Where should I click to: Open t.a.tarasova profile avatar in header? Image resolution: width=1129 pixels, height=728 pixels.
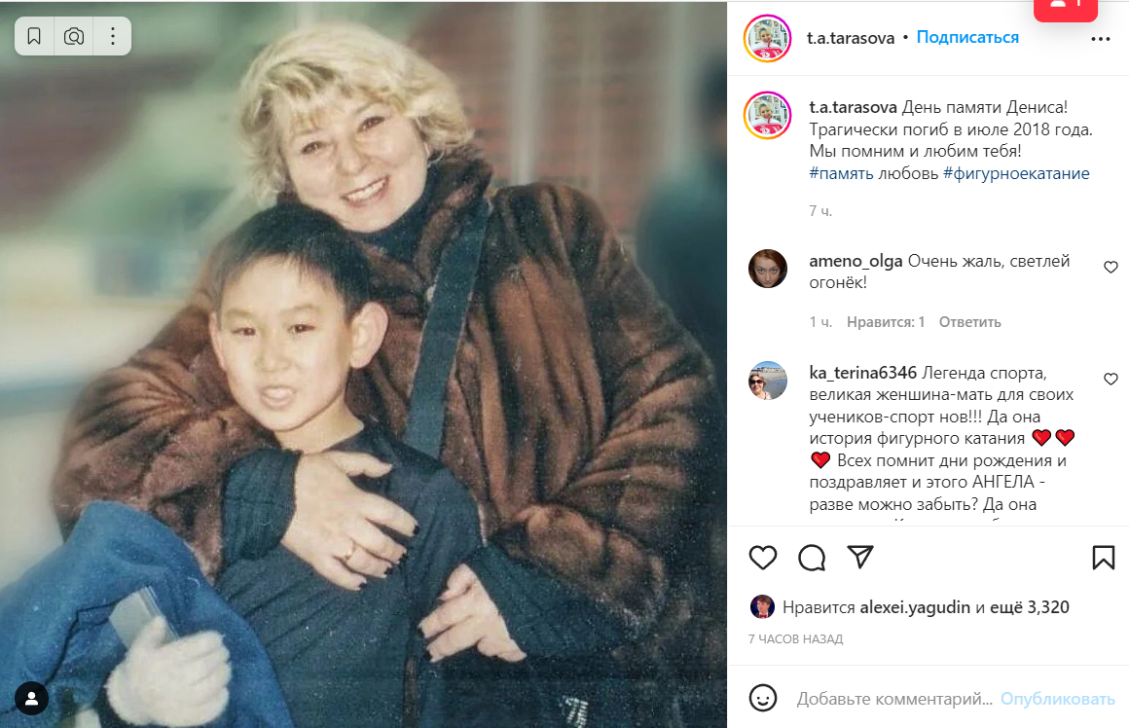(x=767, y=38)
